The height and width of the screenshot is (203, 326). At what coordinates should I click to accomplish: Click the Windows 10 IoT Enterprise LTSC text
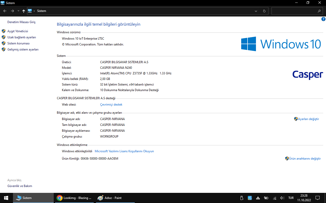coord(83,39)
